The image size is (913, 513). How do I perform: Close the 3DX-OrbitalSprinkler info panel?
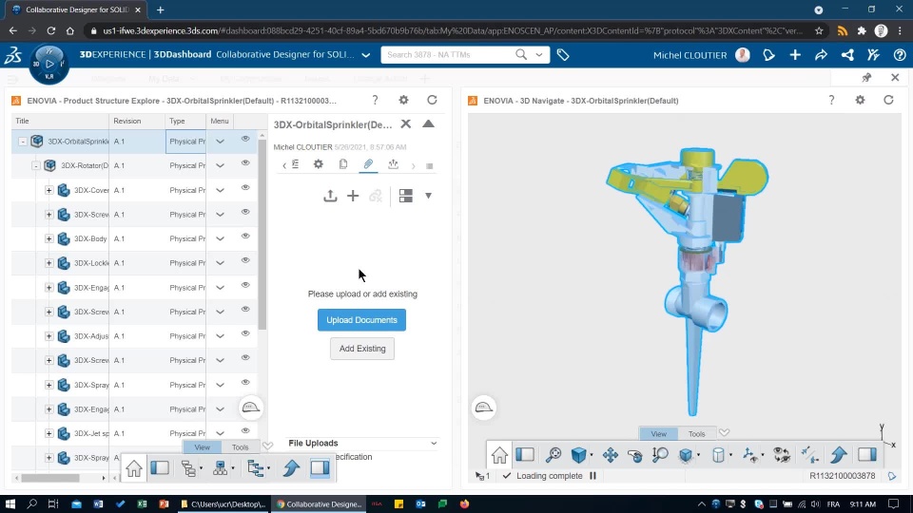point(406,123)
